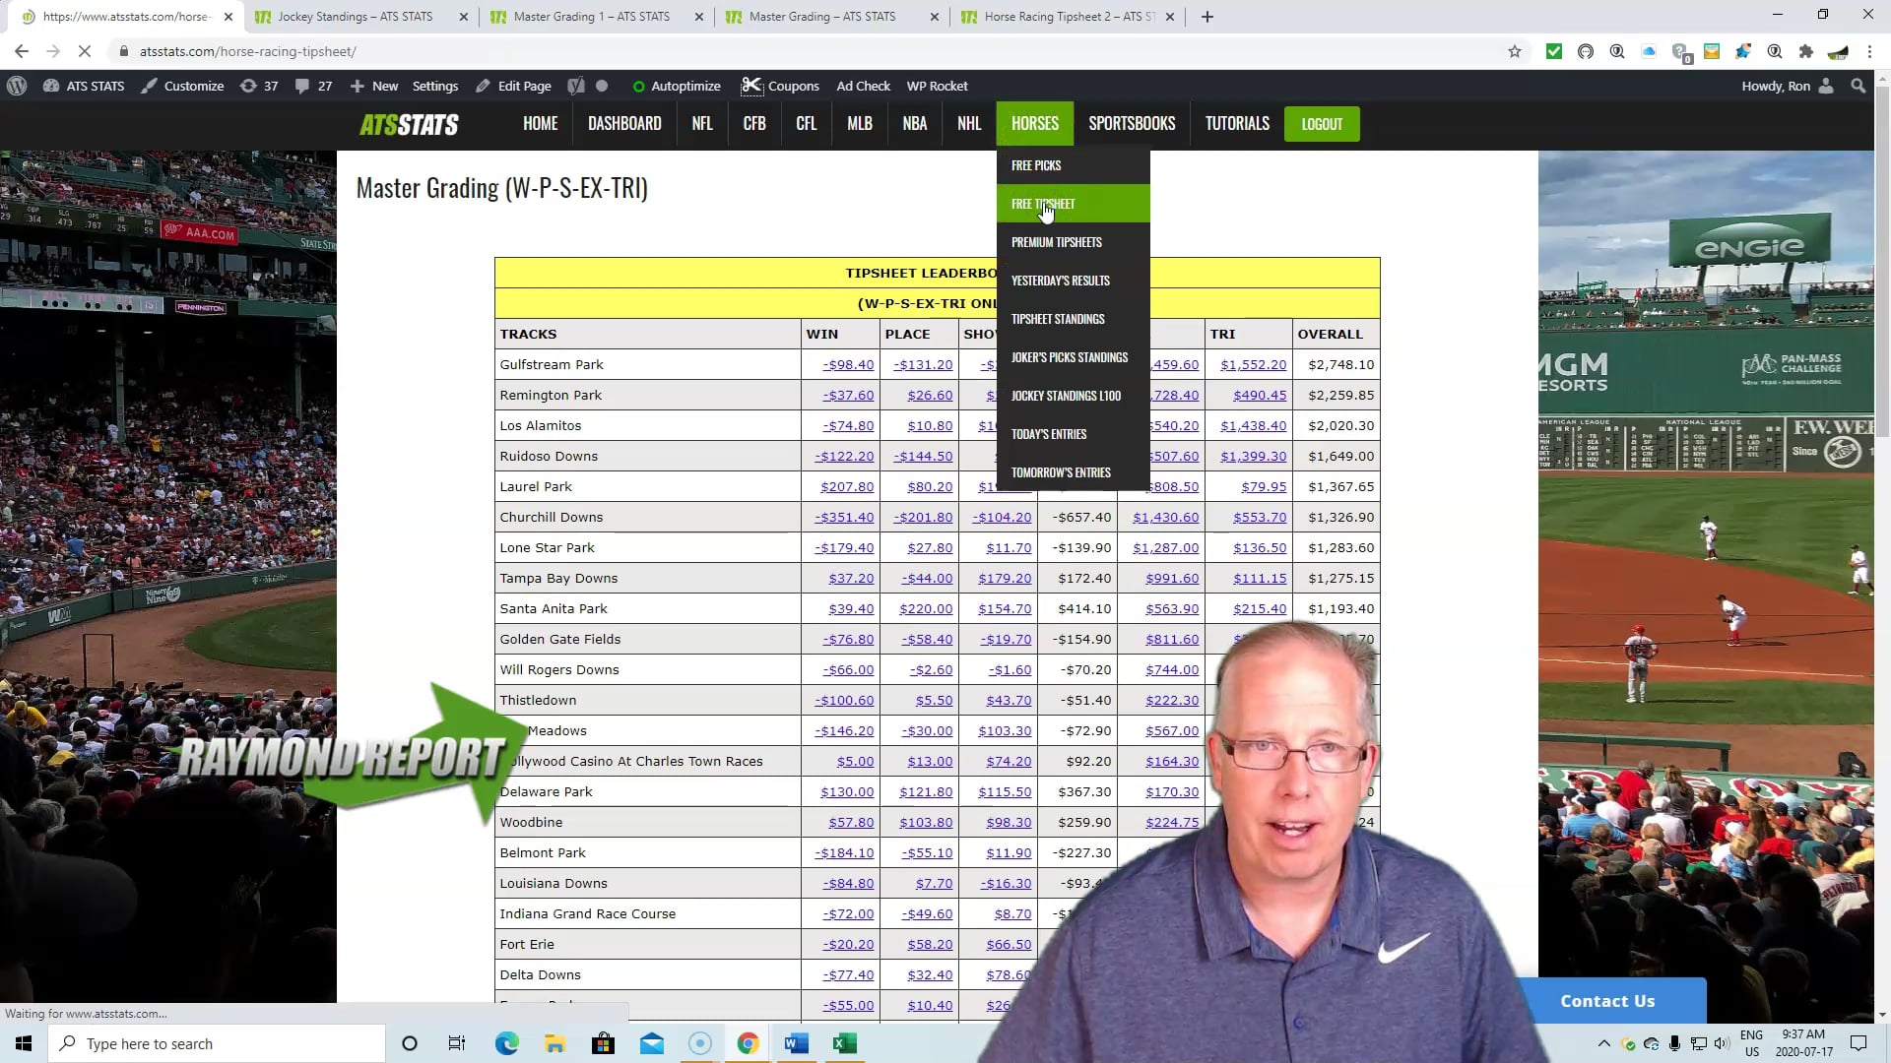Click the WordPress logo in admin bar
The image size is (1891, 1063).
click(x=17, y=86)
